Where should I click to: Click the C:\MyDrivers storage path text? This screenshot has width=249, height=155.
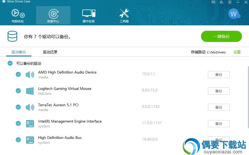pyautogui.click(x=216, y=52)
